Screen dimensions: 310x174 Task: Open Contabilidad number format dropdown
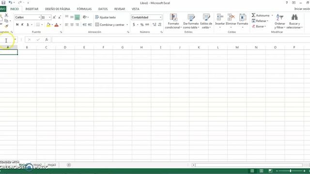[x=160, y=17]
